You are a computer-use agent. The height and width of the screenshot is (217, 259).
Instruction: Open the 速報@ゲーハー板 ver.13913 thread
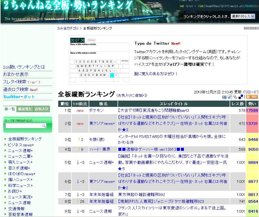click(151, 149)
